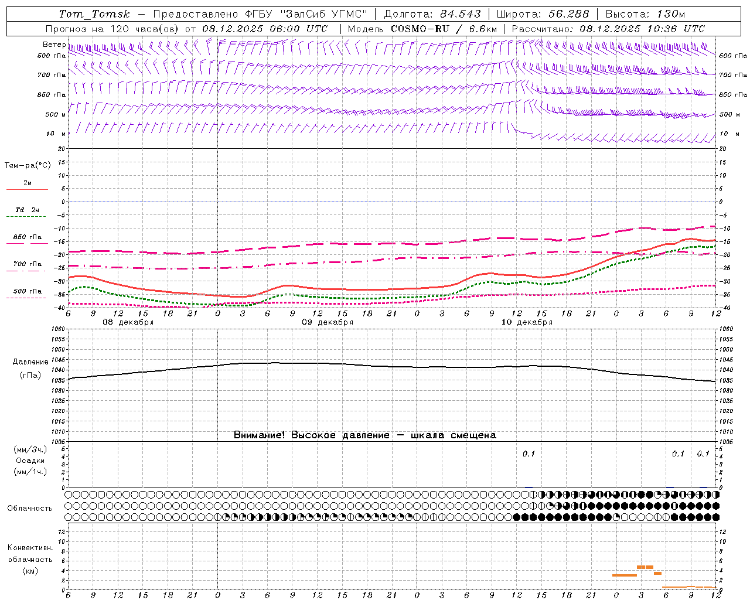Click the 2м temperature legend label
Image resolution: width=750 pixels, height=600 pixels.
click(x=28, y=183)
